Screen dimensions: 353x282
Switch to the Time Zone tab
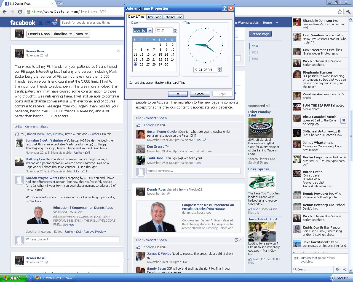(154, 17)
